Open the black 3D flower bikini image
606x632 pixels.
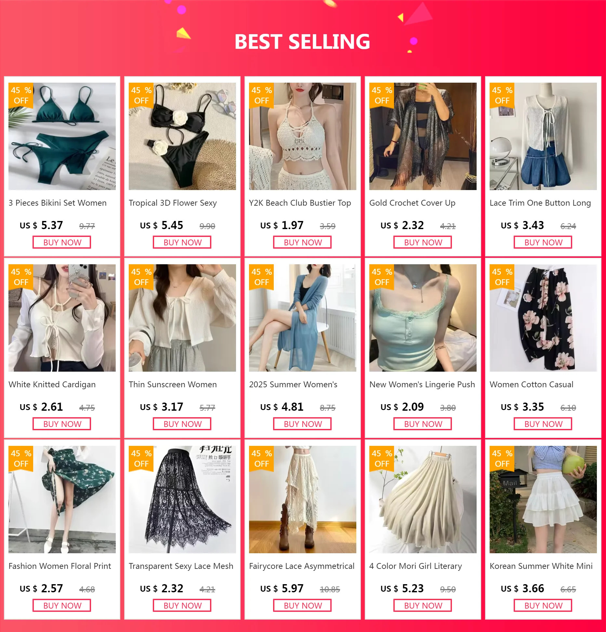[182, 136]
